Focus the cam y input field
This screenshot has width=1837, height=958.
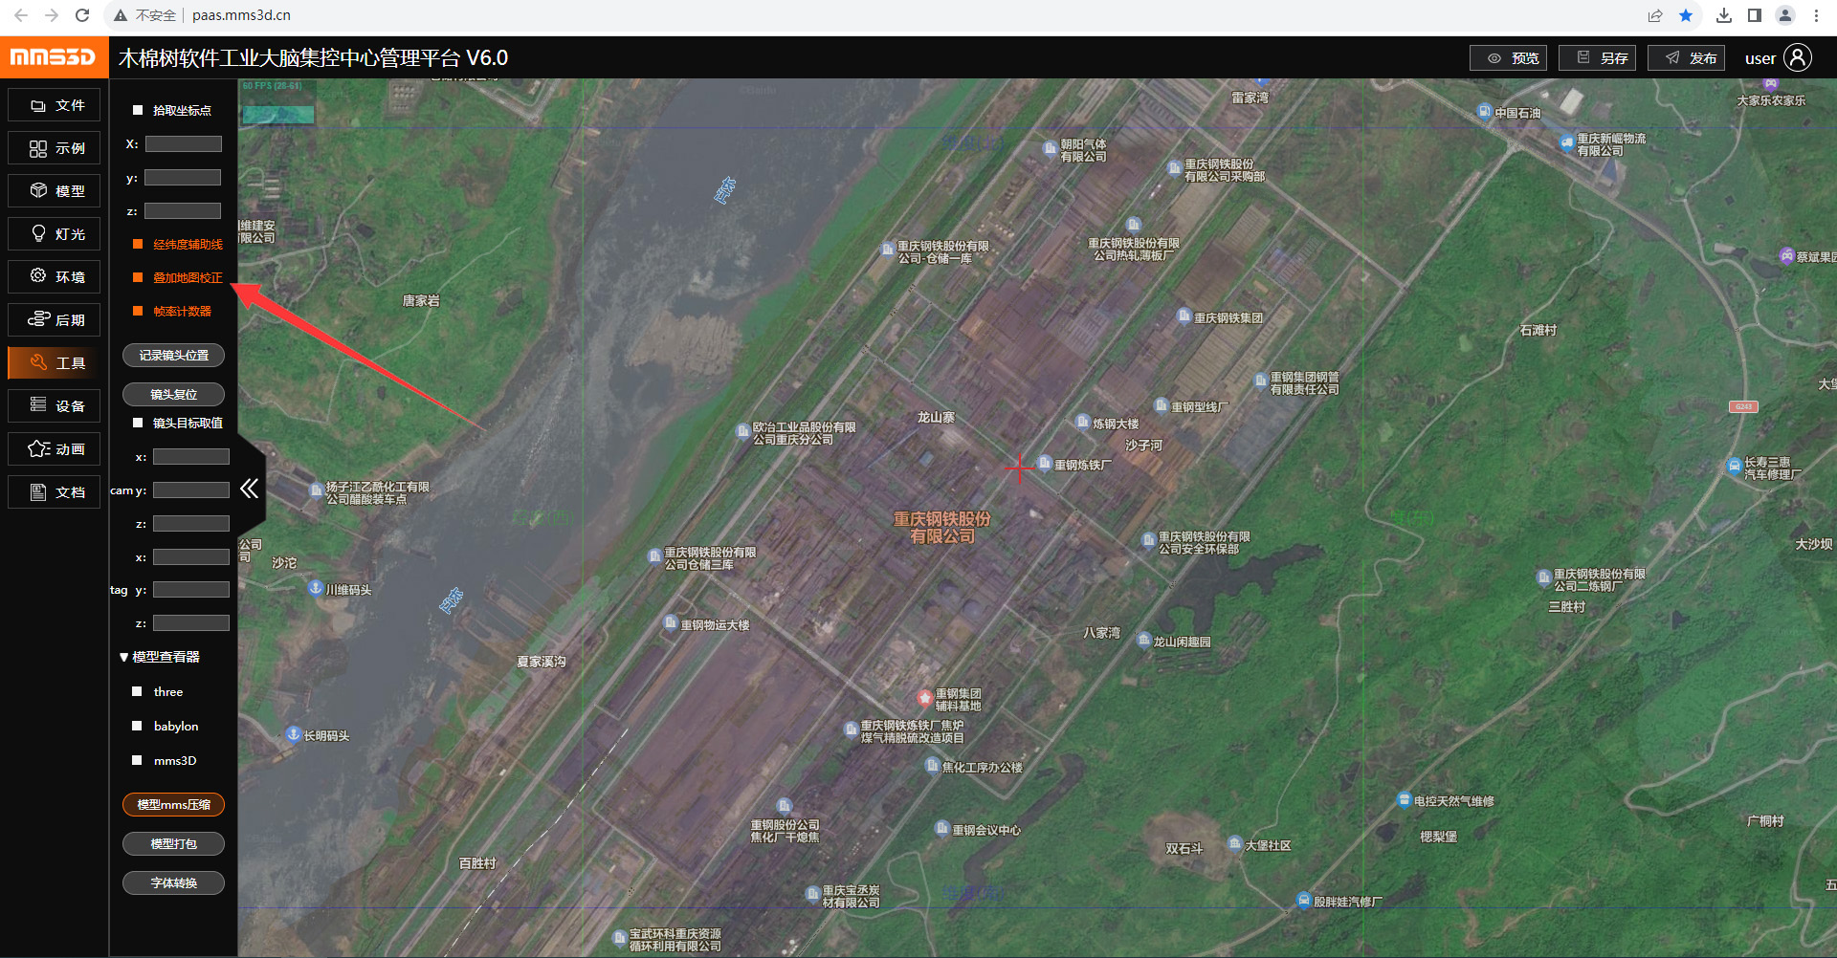click(x=191, y=490)
